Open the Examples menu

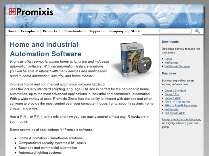click(30, 31)
